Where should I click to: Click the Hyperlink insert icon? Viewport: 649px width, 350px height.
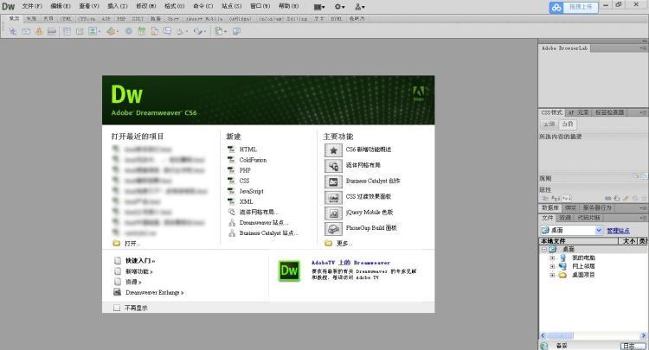pyautogui.click(x=13, y=31)
